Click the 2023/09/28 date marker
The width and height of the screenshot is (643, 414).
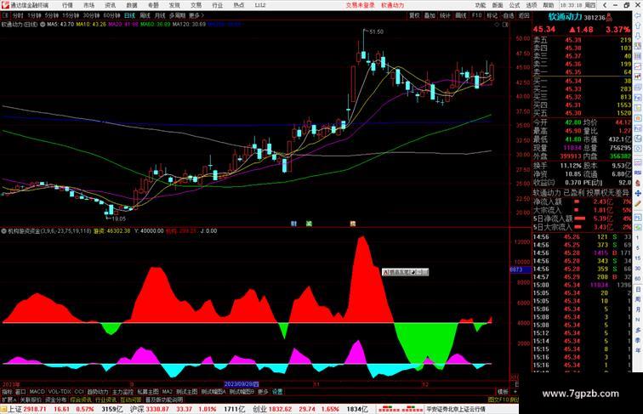pyautogui.click(x=242, y=384)
